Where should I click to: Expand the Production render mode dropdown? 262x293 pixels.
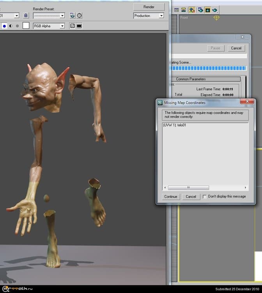coord(149,16)
